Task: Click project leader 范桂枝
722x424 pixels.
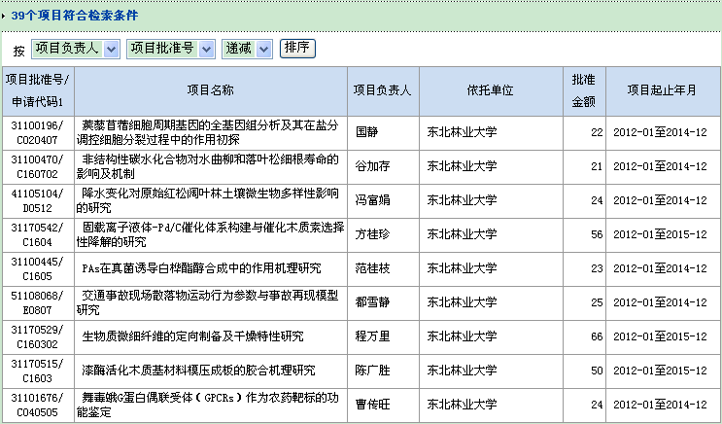Action: (372, 268)
